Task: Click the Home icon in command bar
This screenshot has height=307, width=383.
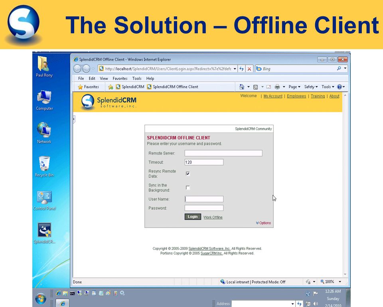Action: click(242, 87)
